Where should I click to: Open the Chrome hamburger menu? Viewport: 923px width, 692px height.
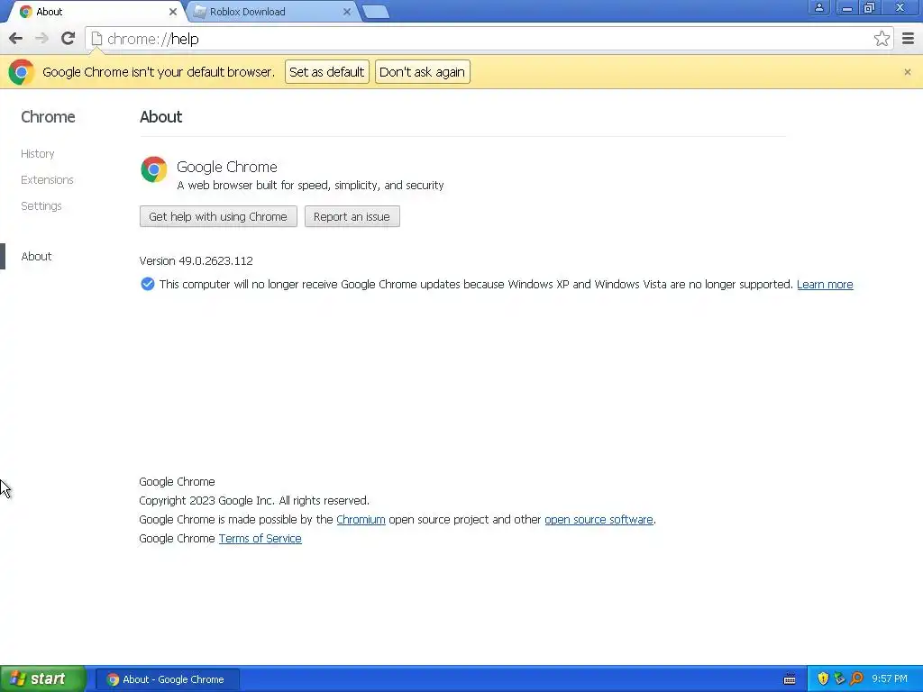click(909, 39)
